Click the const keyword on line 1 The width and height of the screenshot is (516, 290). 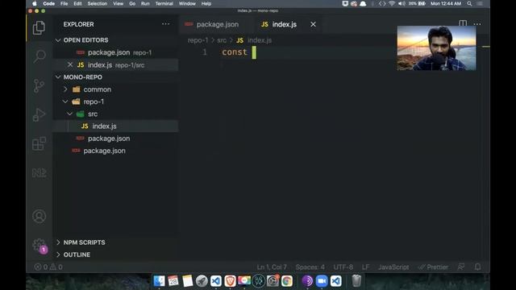(x=235, y=52)
